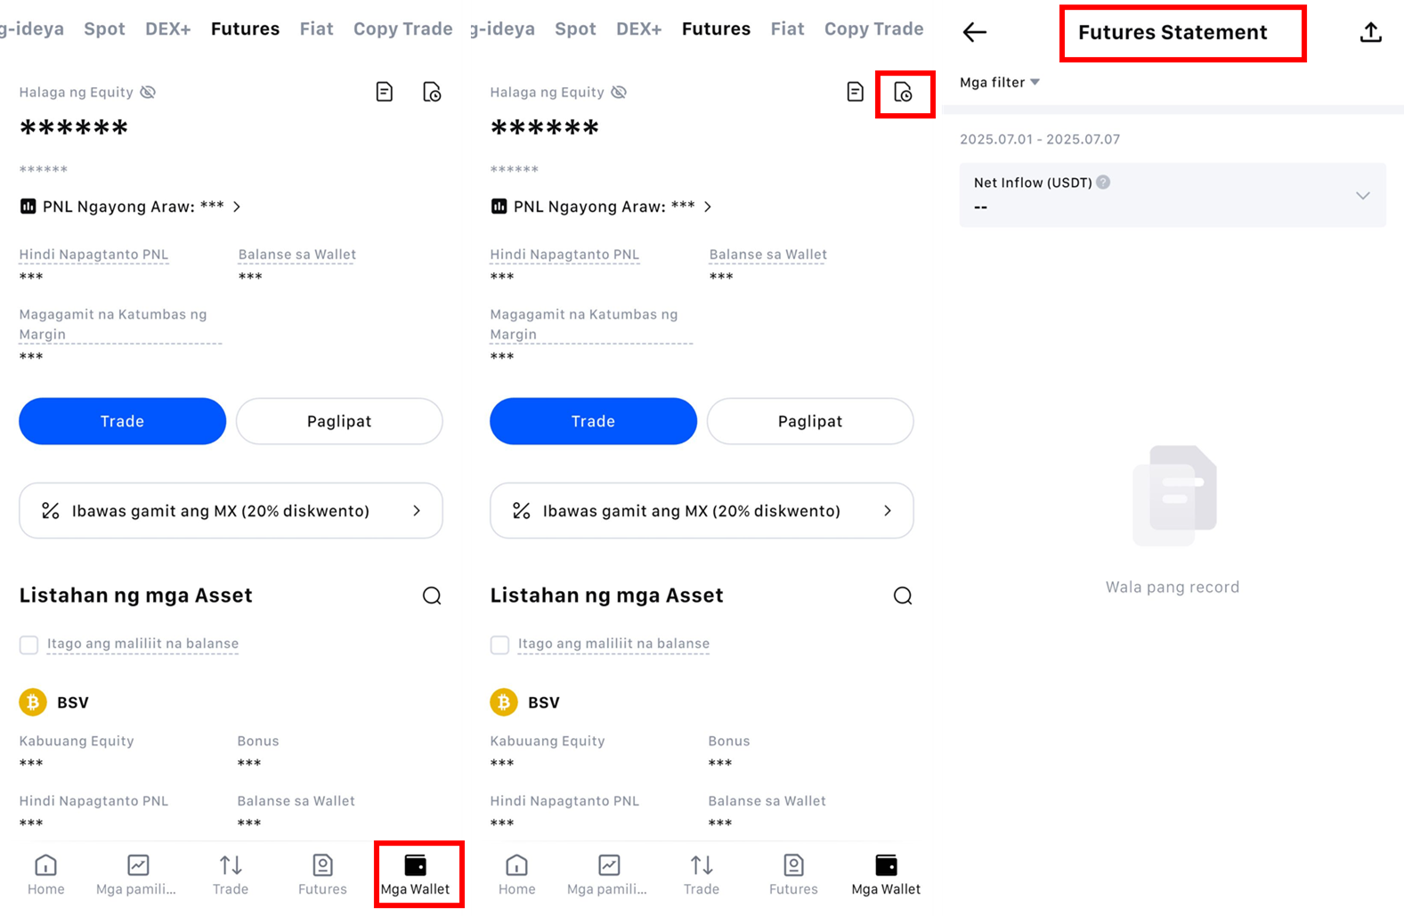This screenshot has height=916, width=1404.
Task: Check left Itago ang maliliit na balanse box
Action: point(29,644)
